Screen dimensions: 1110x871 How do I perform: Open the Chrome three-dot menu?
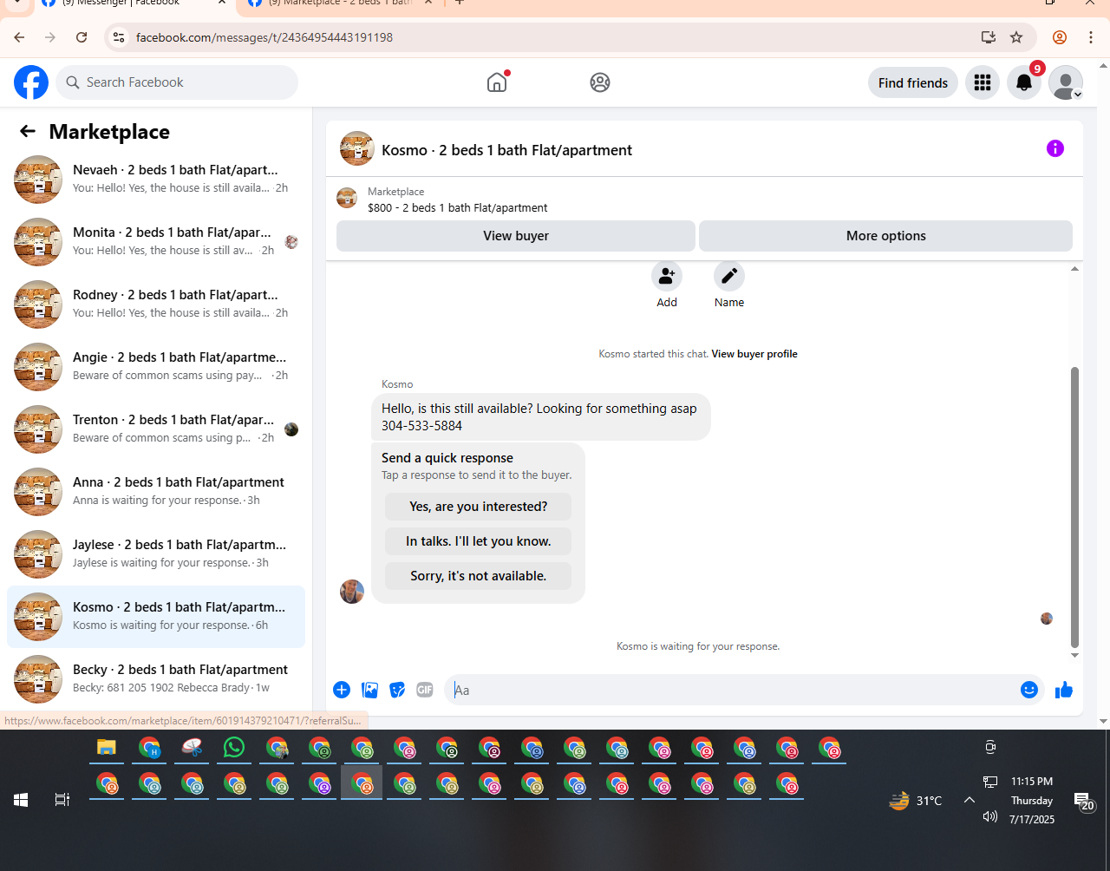[1091, 37]
